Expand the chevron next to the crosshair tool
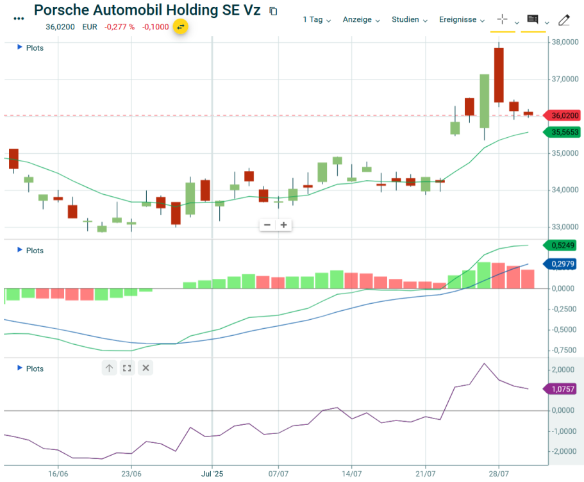The image size is (584, 482). click(x=517, y=22)
